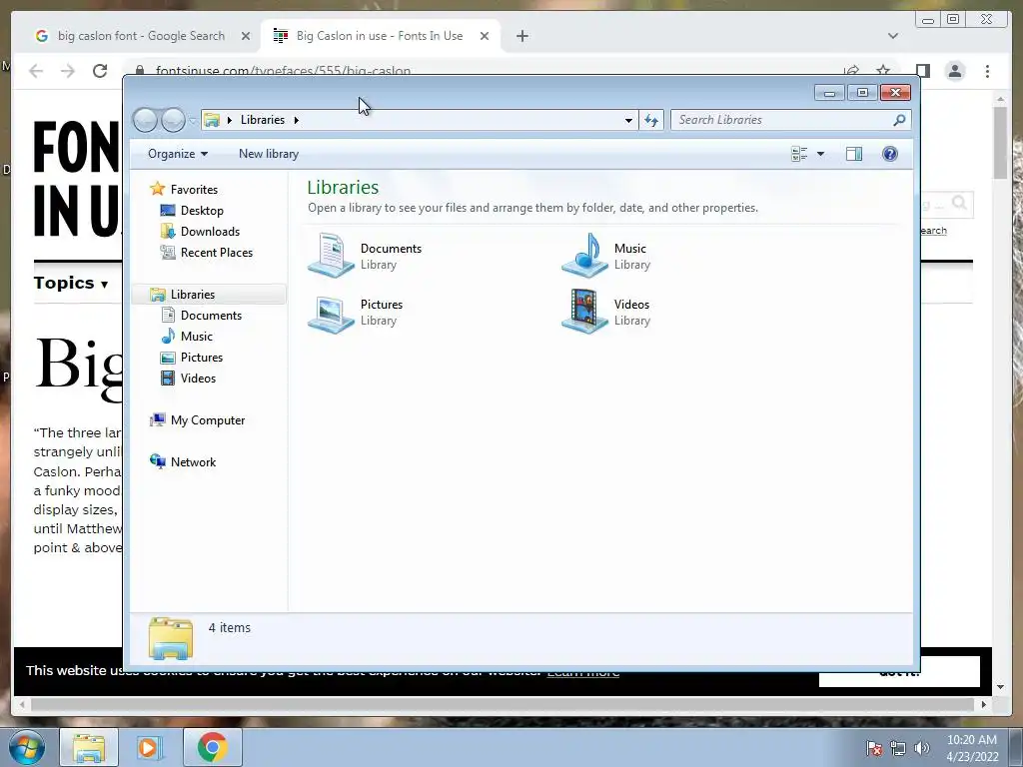Viewport: 1023px width, 767px height.
Task: Open the Documents library icon in main pane
Action: pos(332,256)
